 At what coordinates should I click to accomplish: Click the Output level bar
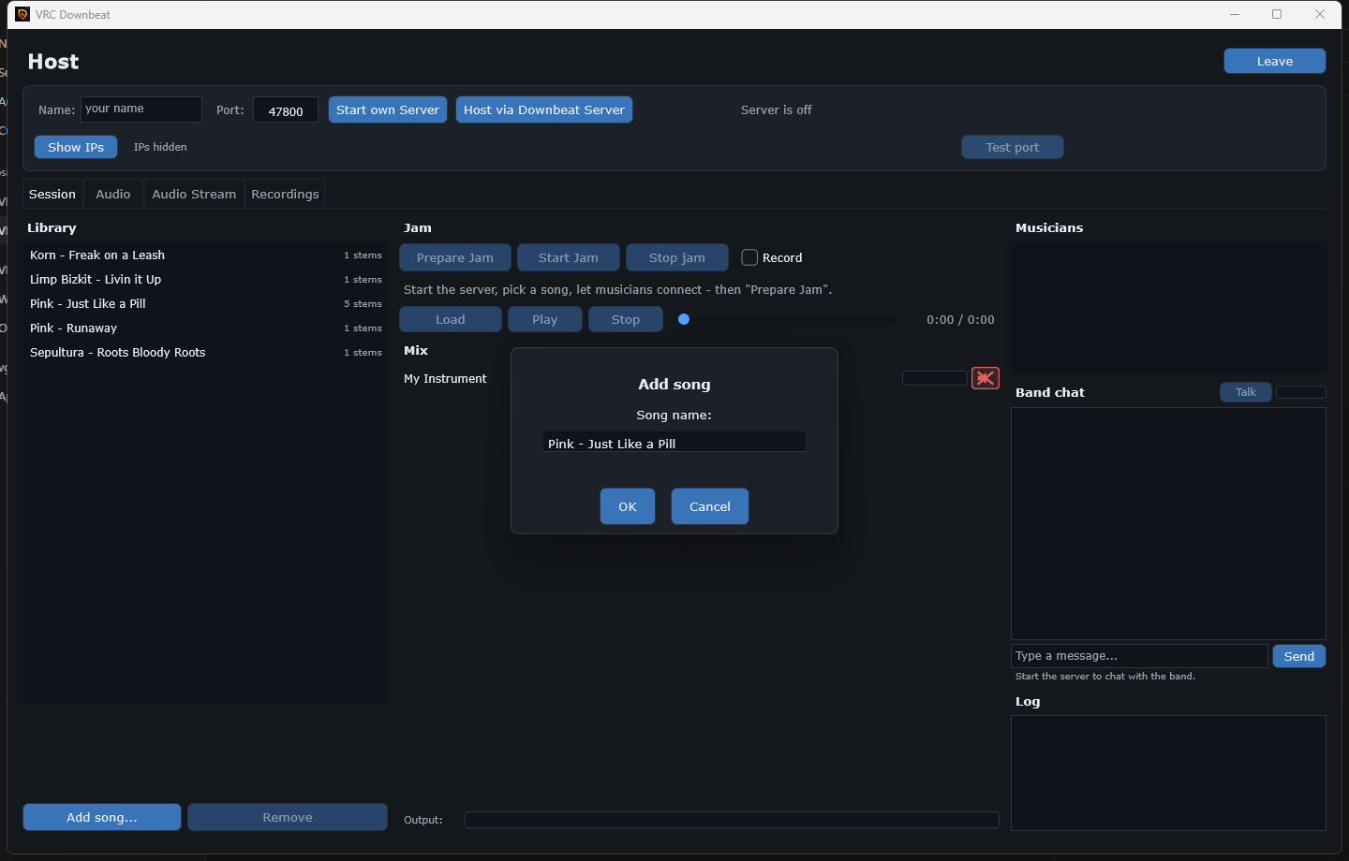(x=732, y=820)
